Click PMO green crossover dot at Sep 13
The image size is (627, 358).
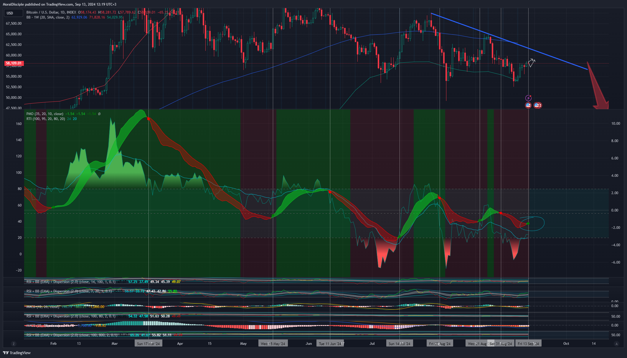(x=528, y=224)
